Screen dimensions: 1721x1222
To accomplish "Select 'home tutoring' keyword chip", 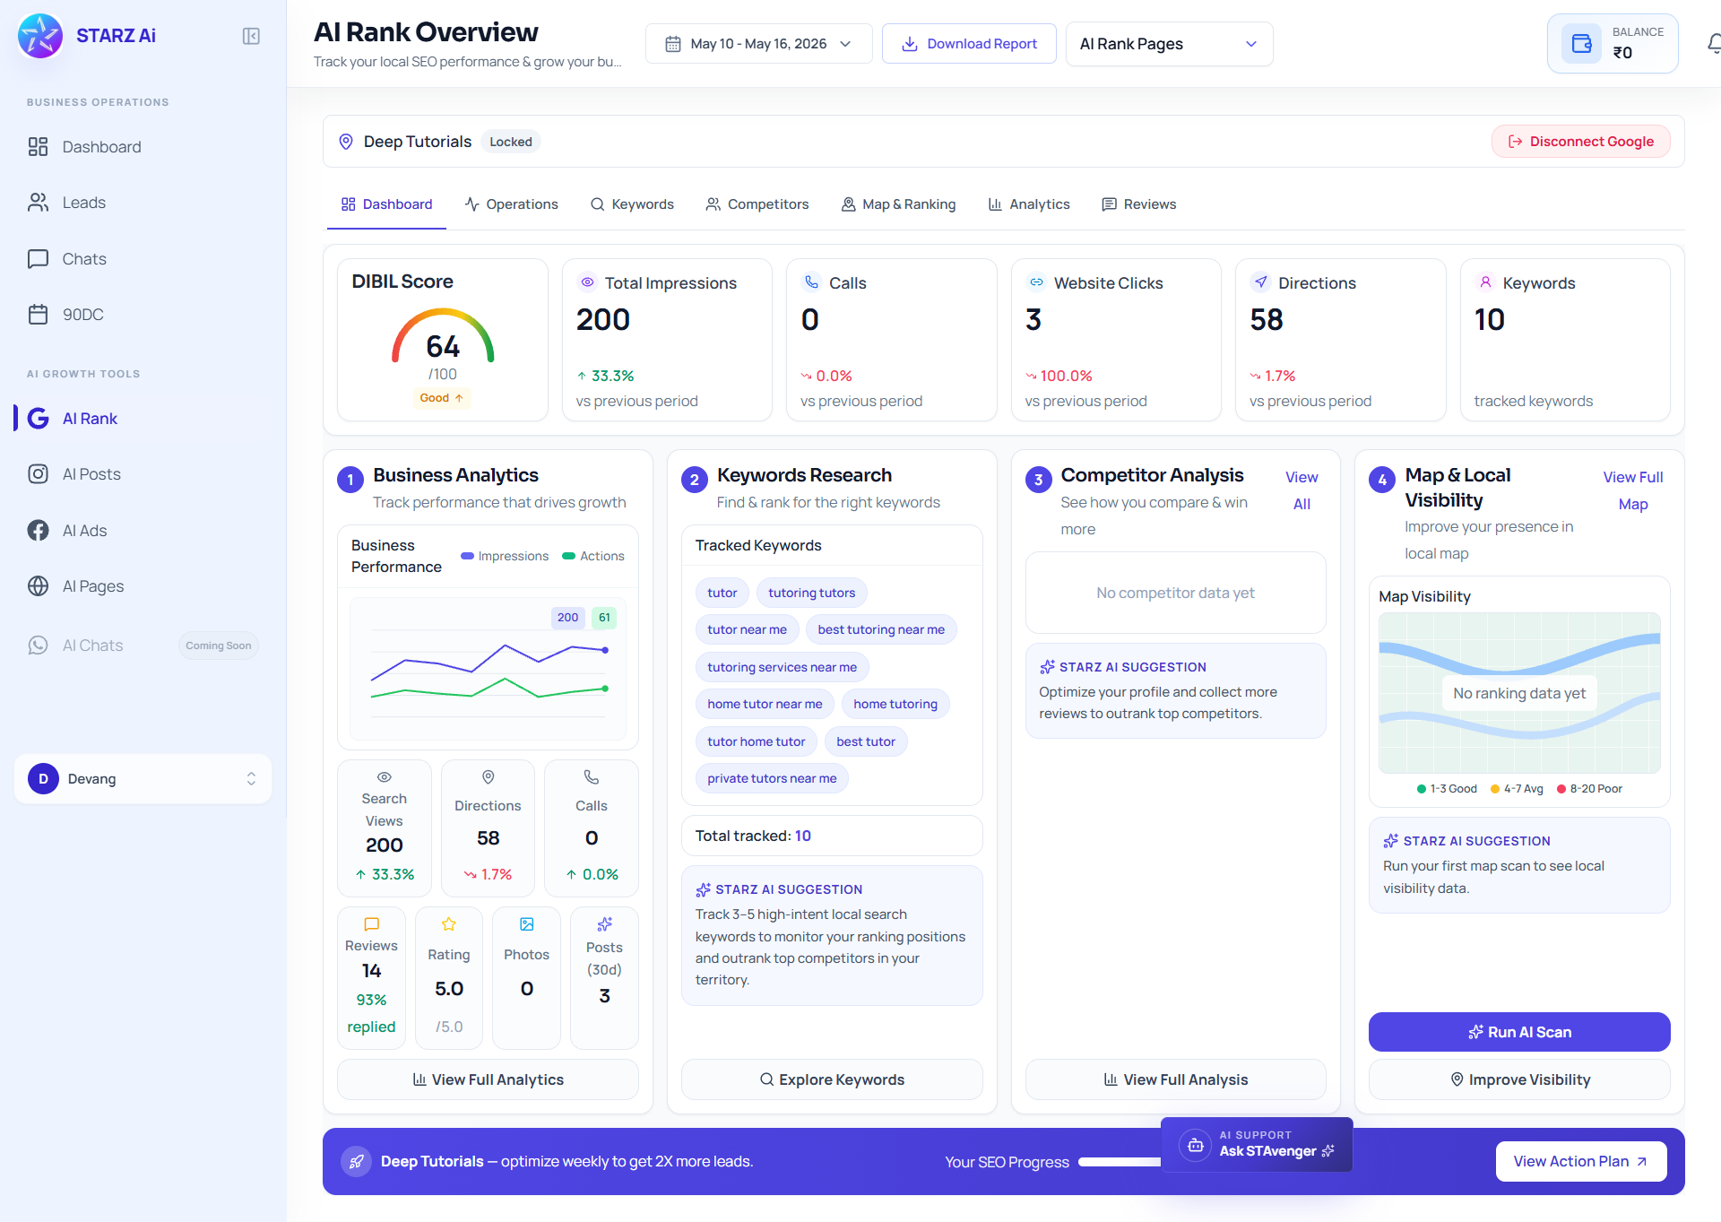I will tap(895, 704).
